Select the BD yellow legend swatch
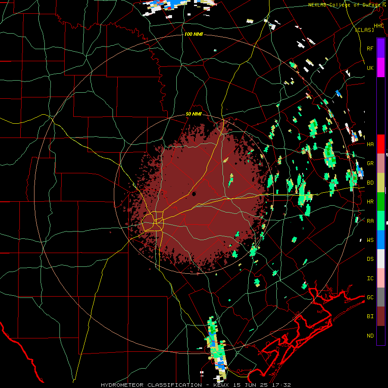Image resolution: width=388 pixels, height=388 pixels. click(381, 182)
